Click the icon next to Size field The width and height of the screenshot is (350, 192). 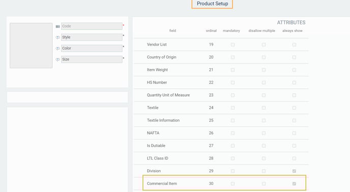tap(57, 60)
